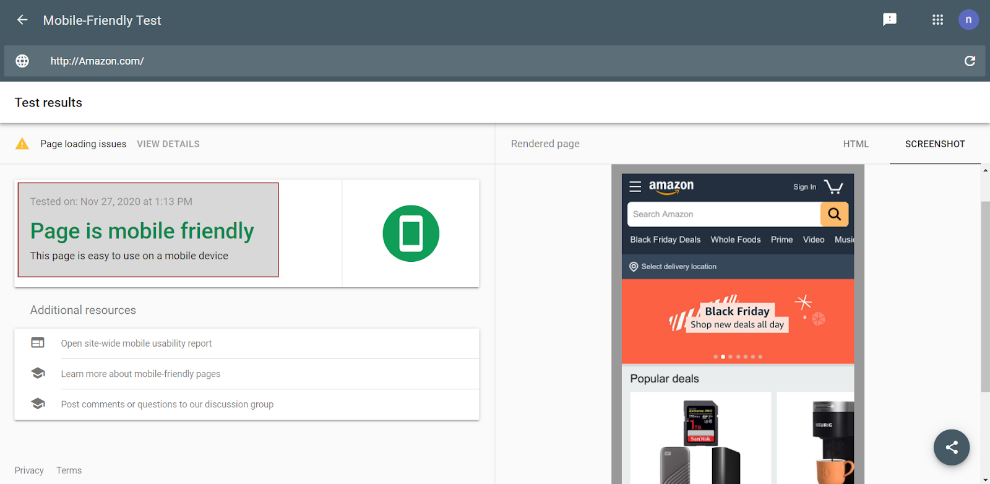
Task: Open the Terms link
Action: click(69, 470)
